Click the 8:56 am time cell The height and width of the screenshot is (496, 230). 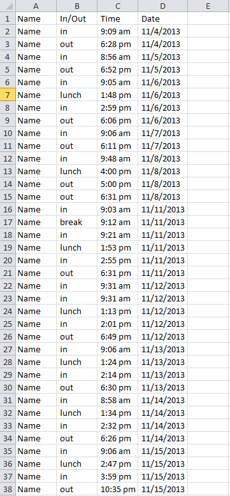click(118, 57)
